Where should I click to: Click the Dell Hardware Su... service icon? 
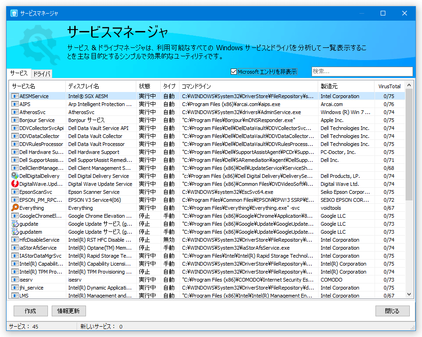tap(15, 152)
